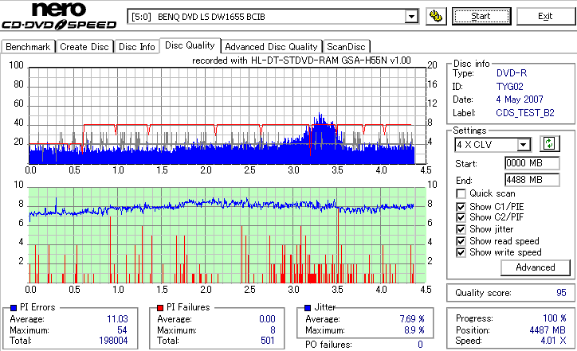
Task: Select the Disc Quality tab
Action: [190, 45]
